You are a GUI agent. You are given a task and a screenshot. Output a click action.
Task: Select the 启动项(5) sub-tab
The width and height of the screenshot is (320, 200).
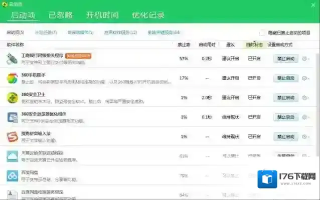click(16, 32)
